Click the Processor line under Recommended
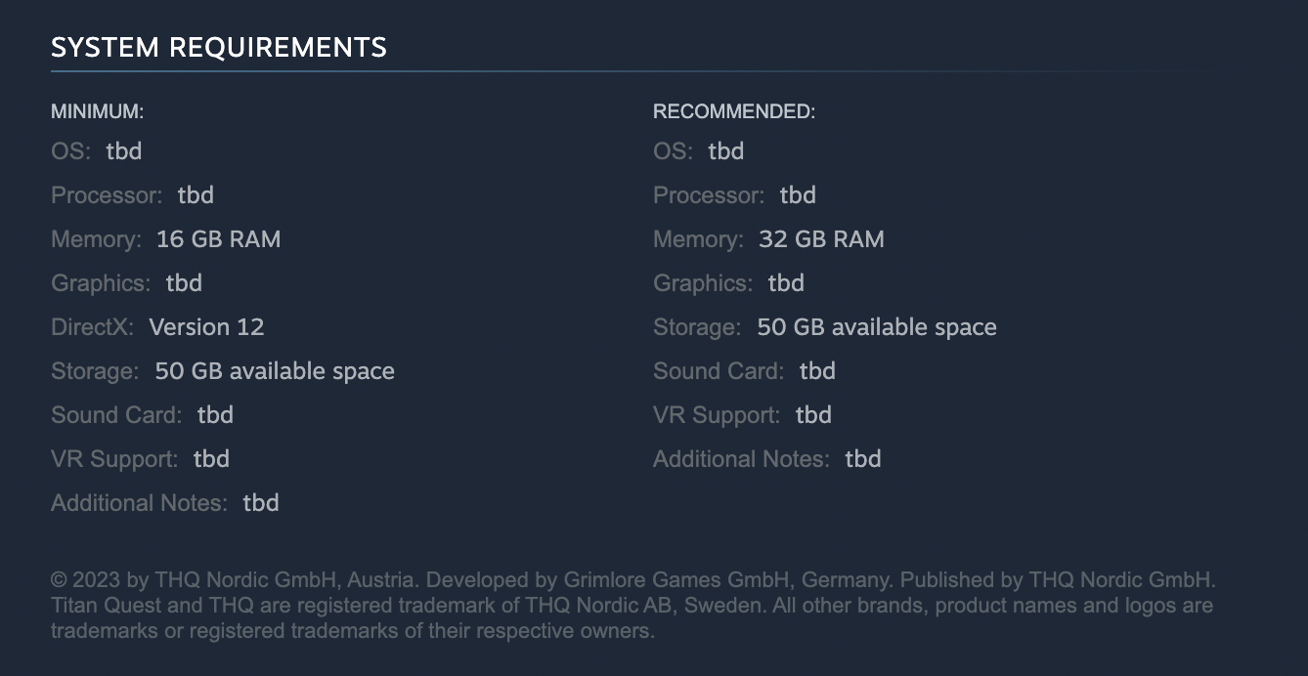Viewport: 1308px width, 676px height. (x=734, y=195)
